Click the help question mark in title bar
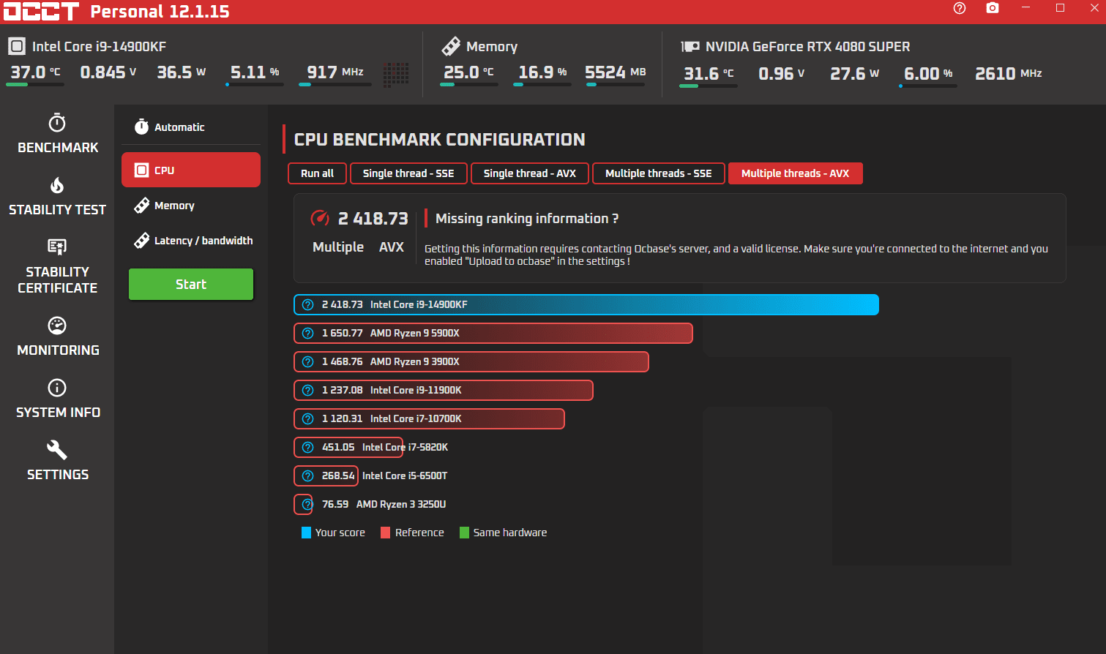This screenshot has height=654, width=1106. (960, 8)
